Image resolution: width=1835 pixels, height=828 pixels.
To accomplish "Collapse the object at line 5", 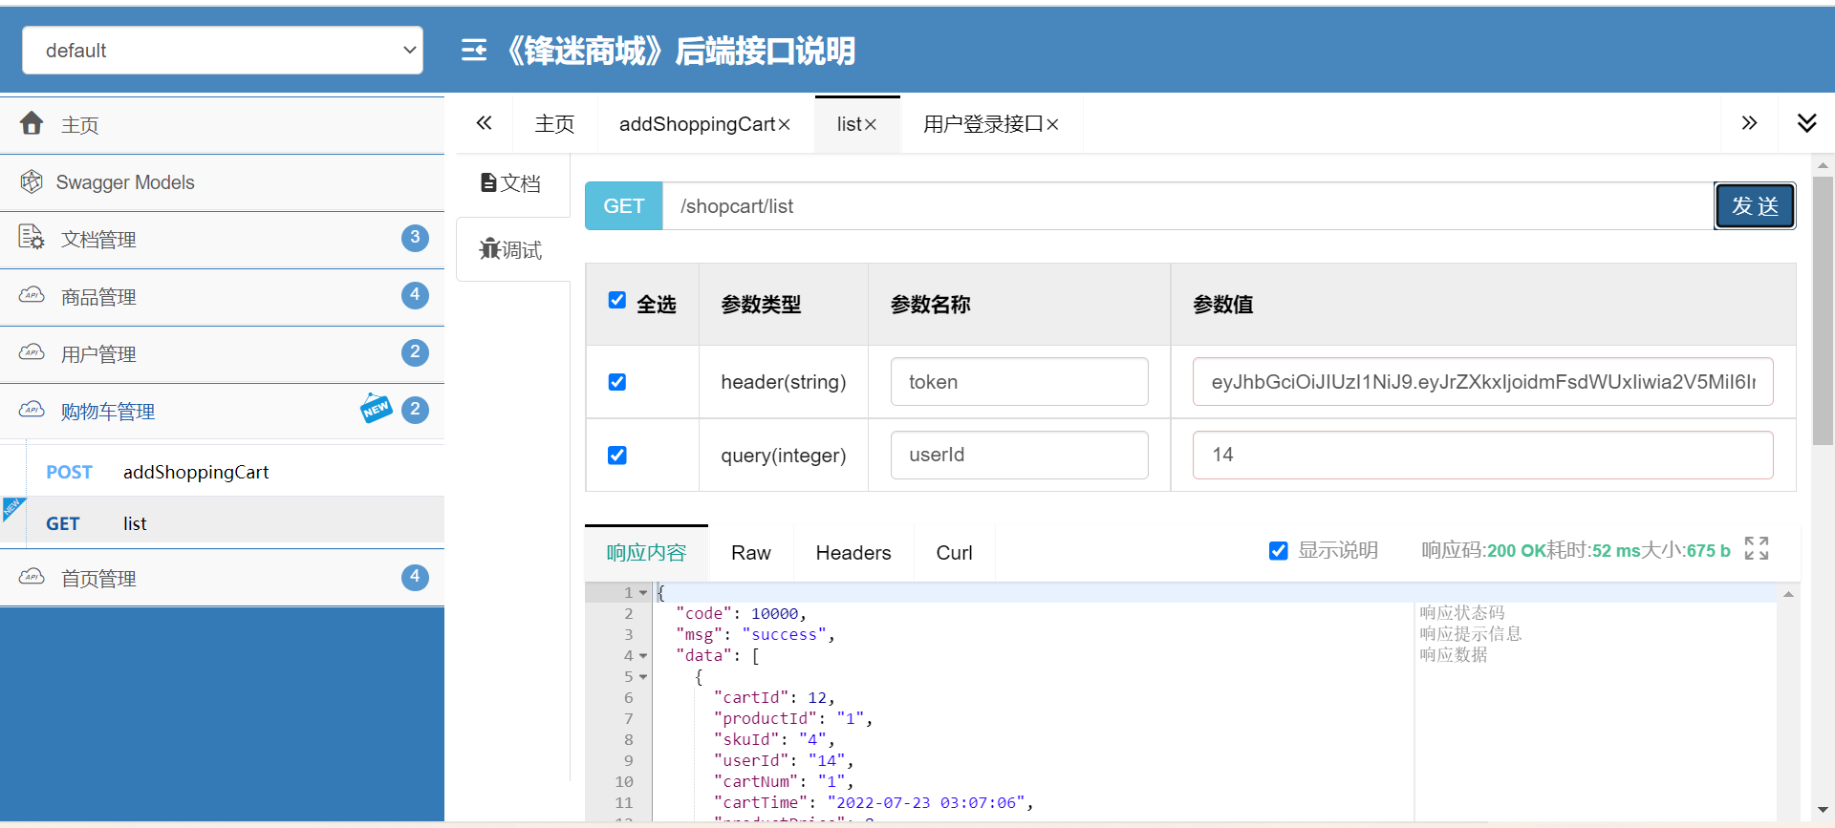I will point(643,677).
